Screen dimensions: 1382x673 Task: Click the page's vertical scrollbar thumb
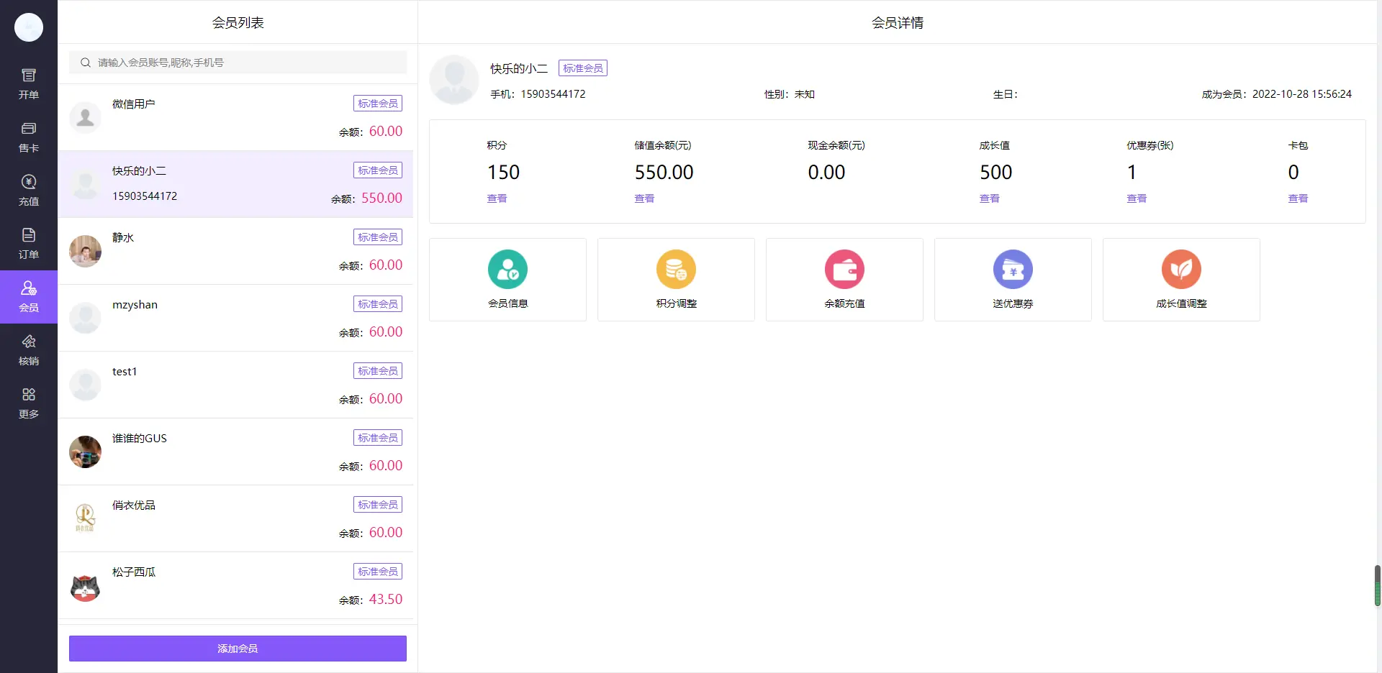click(1377, 585)
